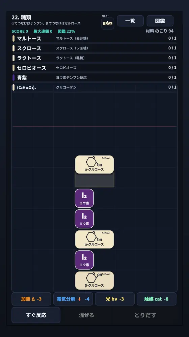Click the purple 青紫 color swatch bar
The height and width of the screenshot is (337, 189).
click(x=13, y=77)
